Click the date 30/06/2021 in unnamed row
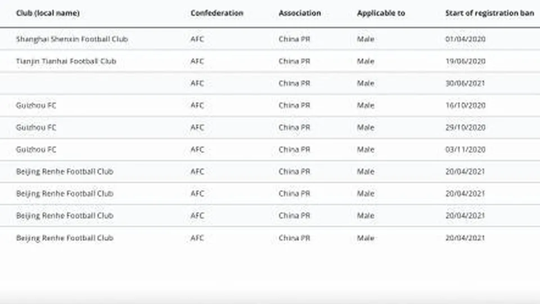The width and height of the screenshot is (540, 304). coord(465,83)
